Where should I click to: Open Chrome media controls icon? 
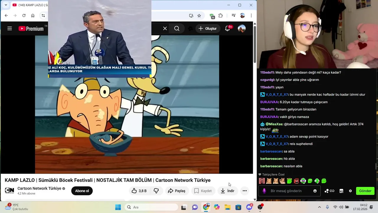pos(234,15)
